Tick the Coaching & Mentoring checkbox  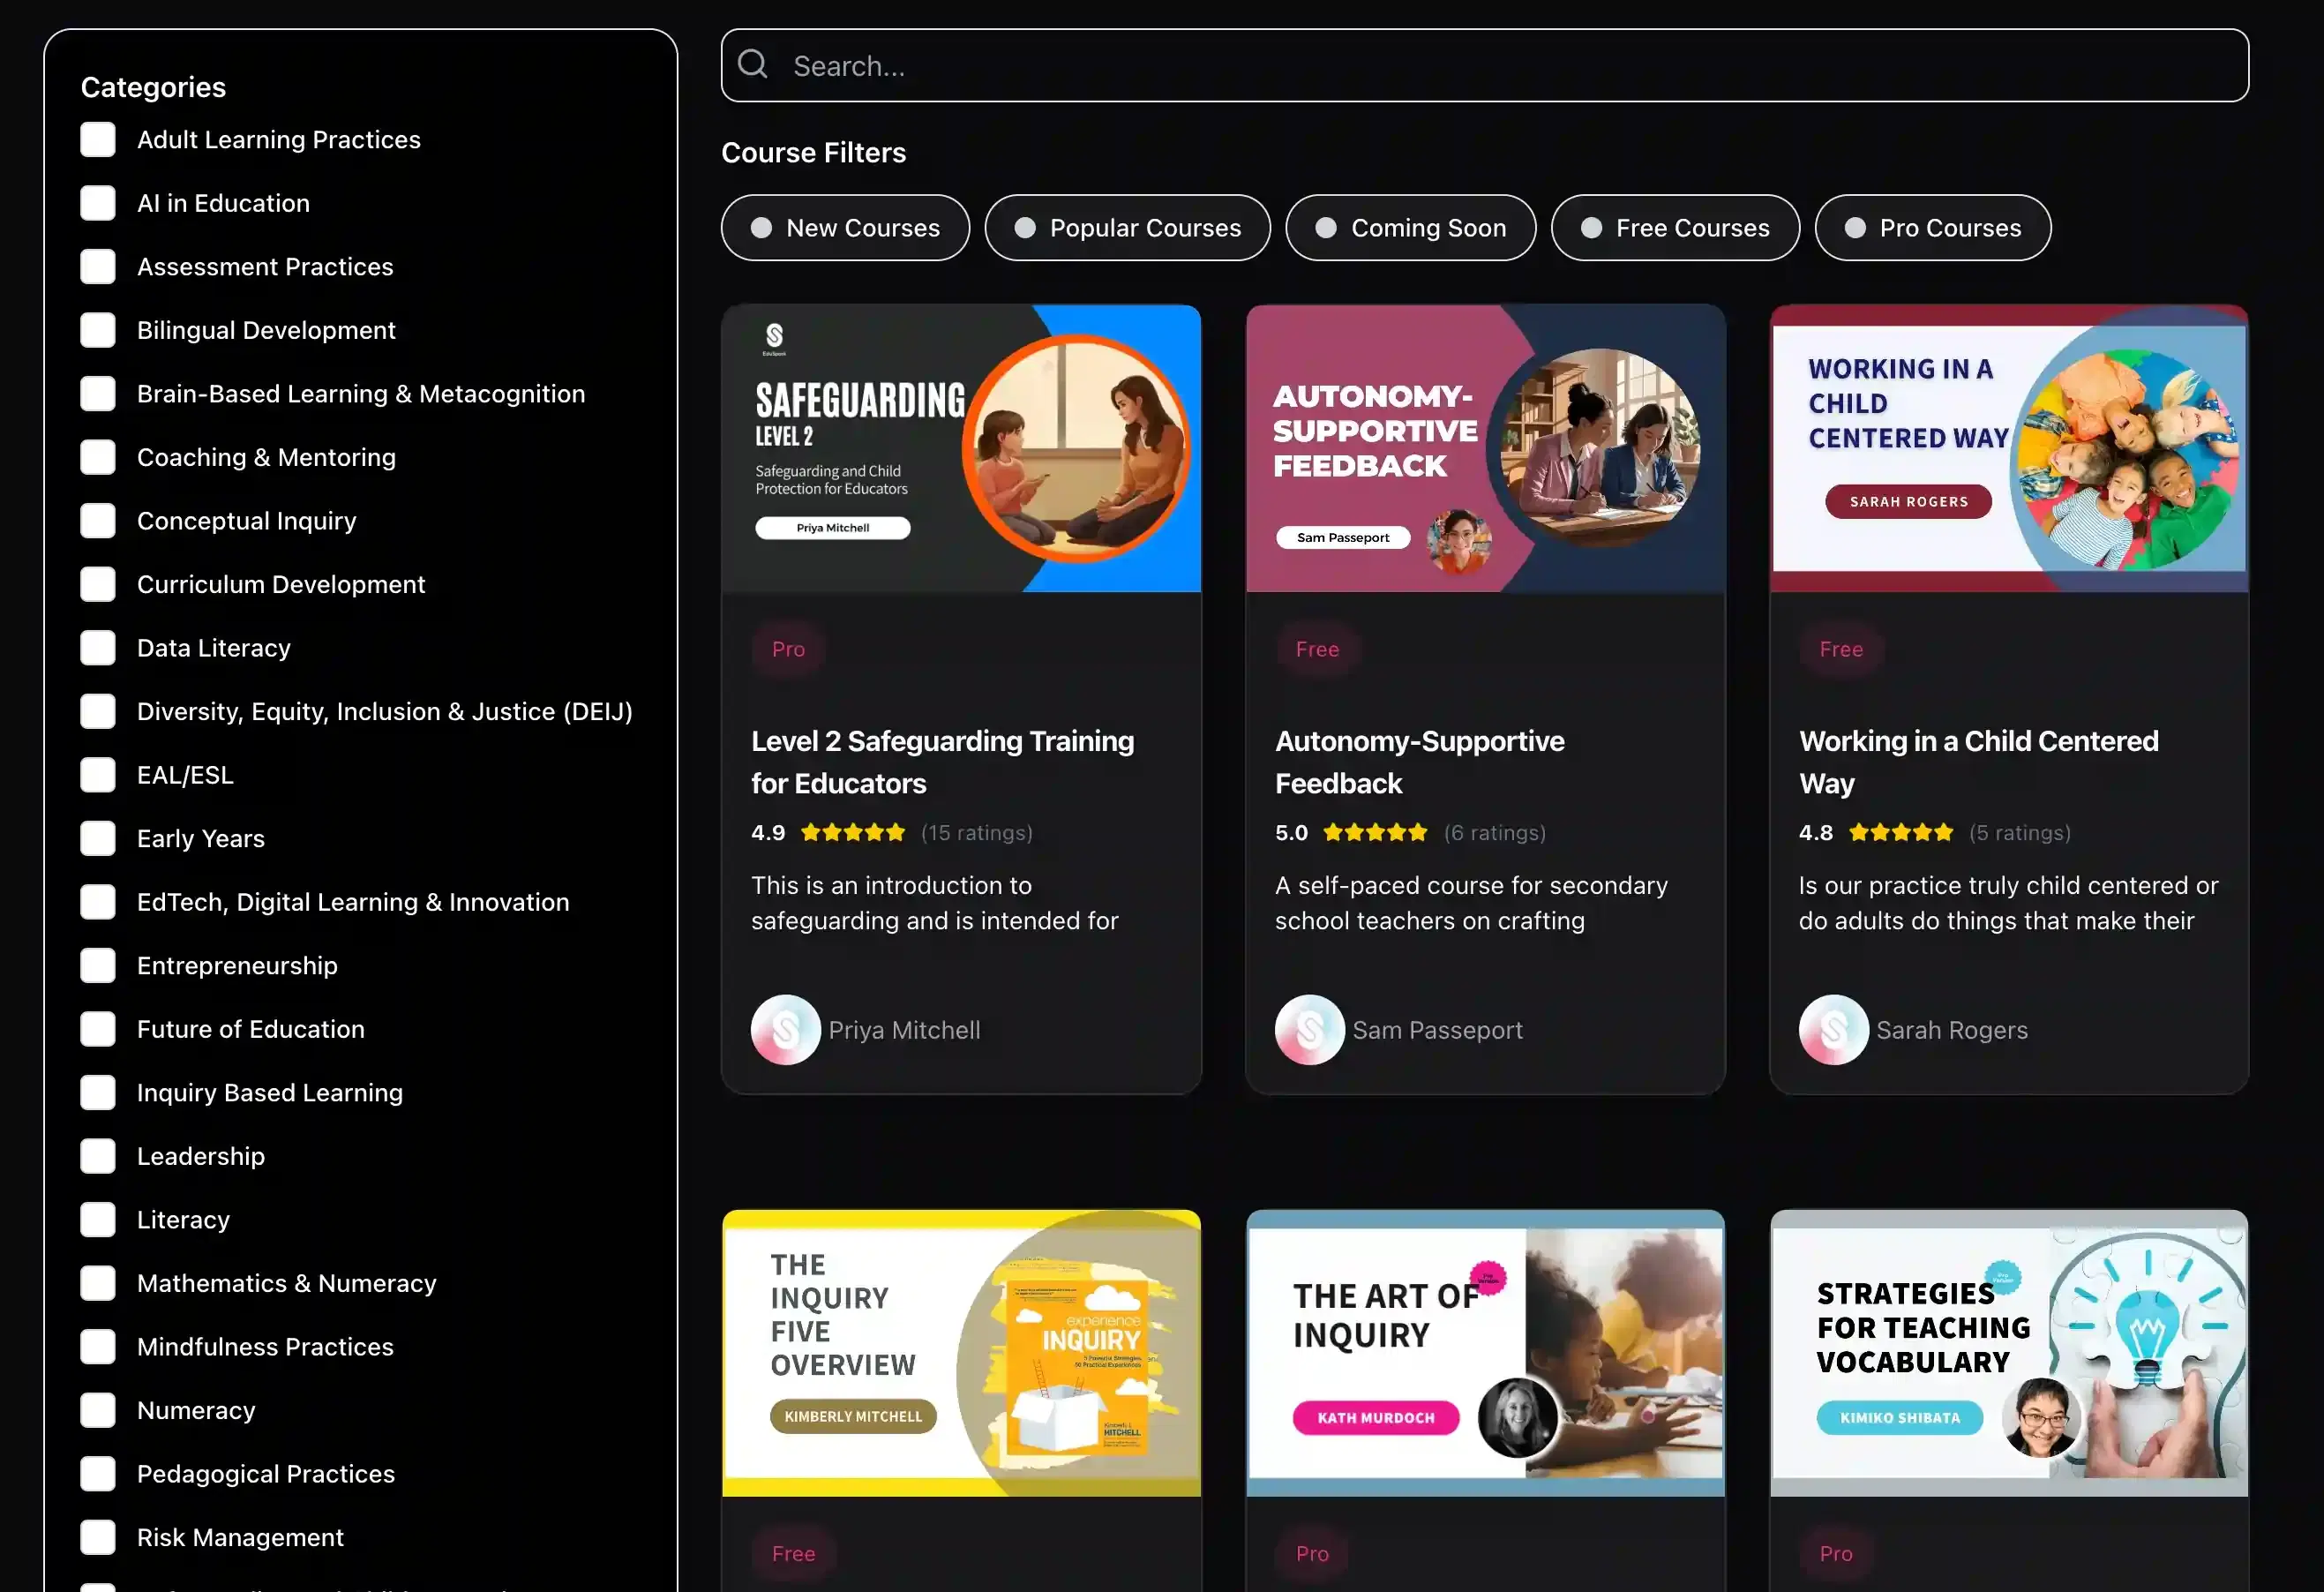[x=98, y=457]
